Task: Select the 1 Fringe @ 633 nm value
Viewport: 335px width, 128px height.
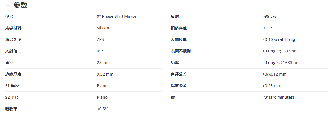Action: click(280, 51)
